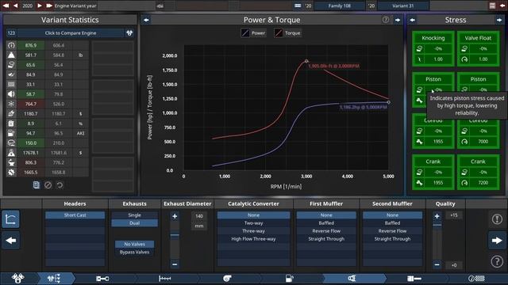Open the engine block summary tab
The width and height of the screenshot is (508, 285).
tap(414, 278)
